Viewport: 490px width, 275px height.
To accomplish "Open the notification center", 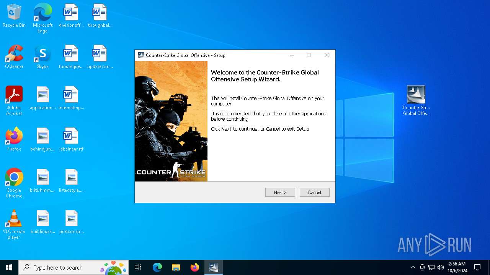I will point(477,267).
